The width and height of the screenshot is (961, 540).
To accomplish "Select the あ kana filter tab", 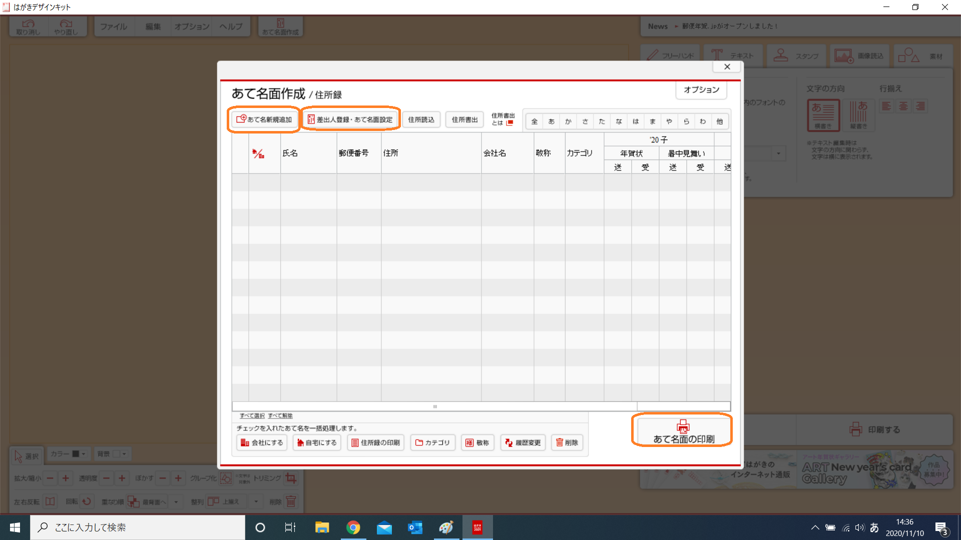I will pos(552,121).
